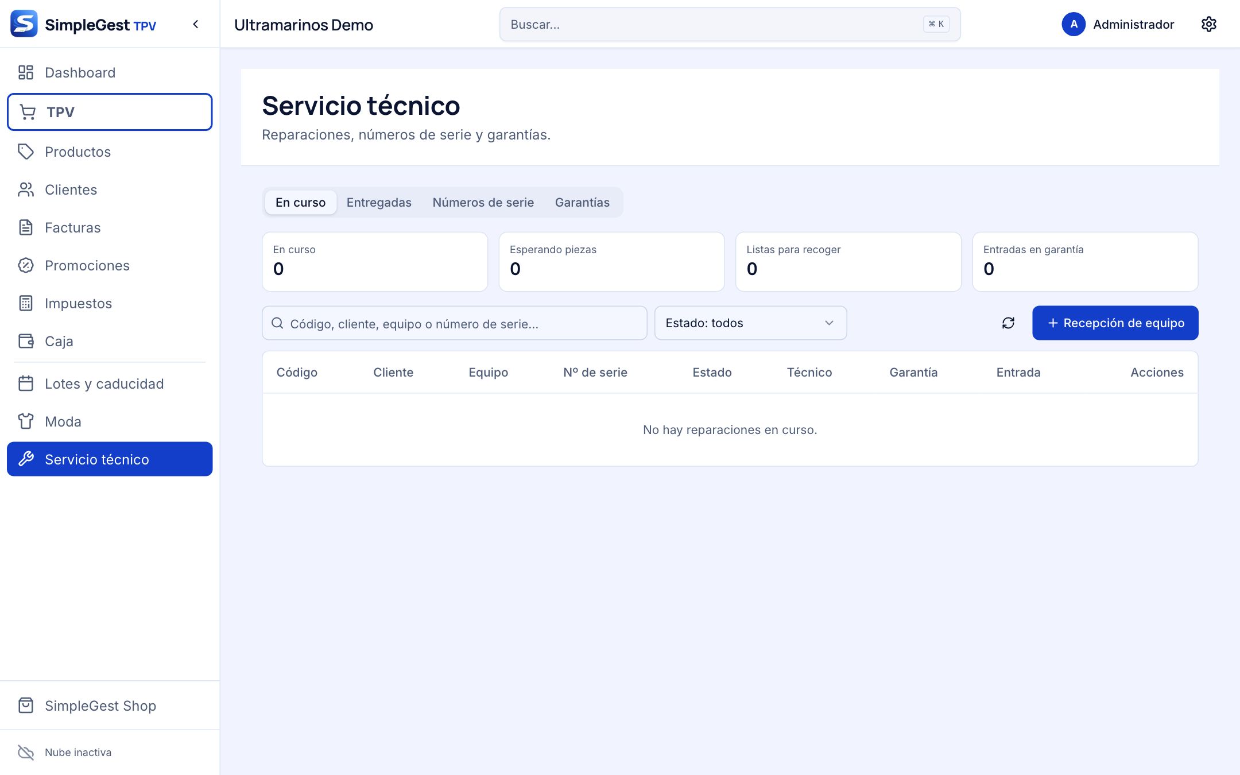
Task: Open the Dashboard grid icon
Action: click(x=26, y=72)
